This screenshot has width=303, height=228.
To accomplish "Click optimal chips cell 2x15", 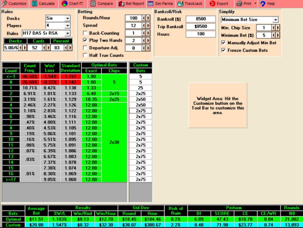I will [114, 94].
